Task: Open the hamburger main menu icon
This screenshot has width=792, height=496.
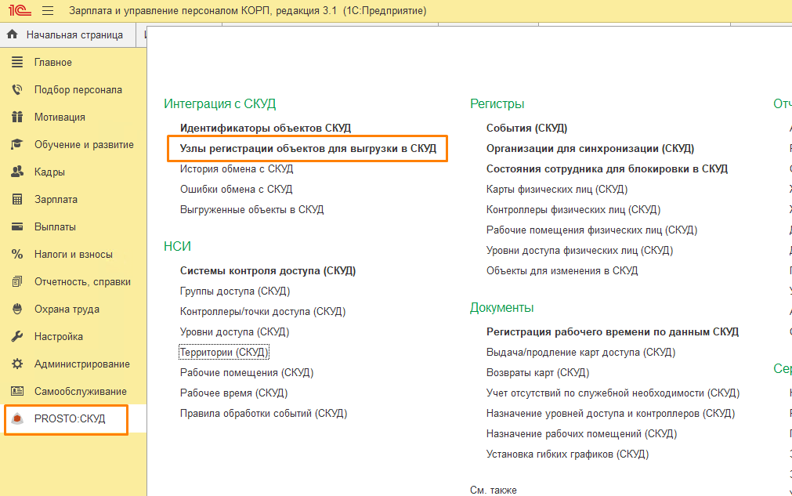Action: (48, 12)
